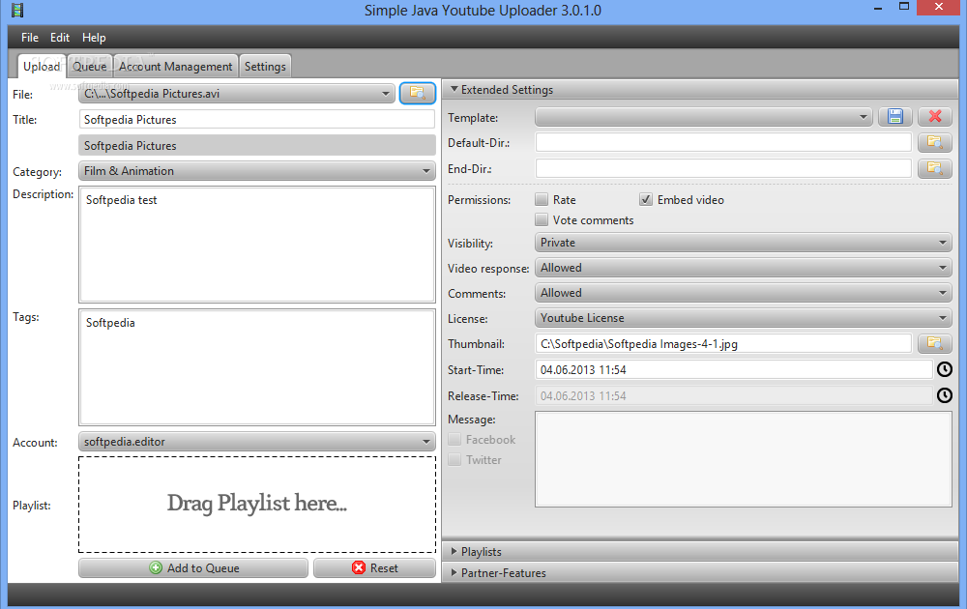Image resolution: width=967 pixels, height=609 pixels.
Task: Open the Start-Time clock picker
Action: click(944, 369)
